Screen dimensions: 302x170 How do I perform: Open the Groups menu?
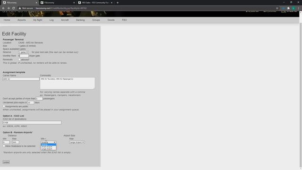coord(96,20)
